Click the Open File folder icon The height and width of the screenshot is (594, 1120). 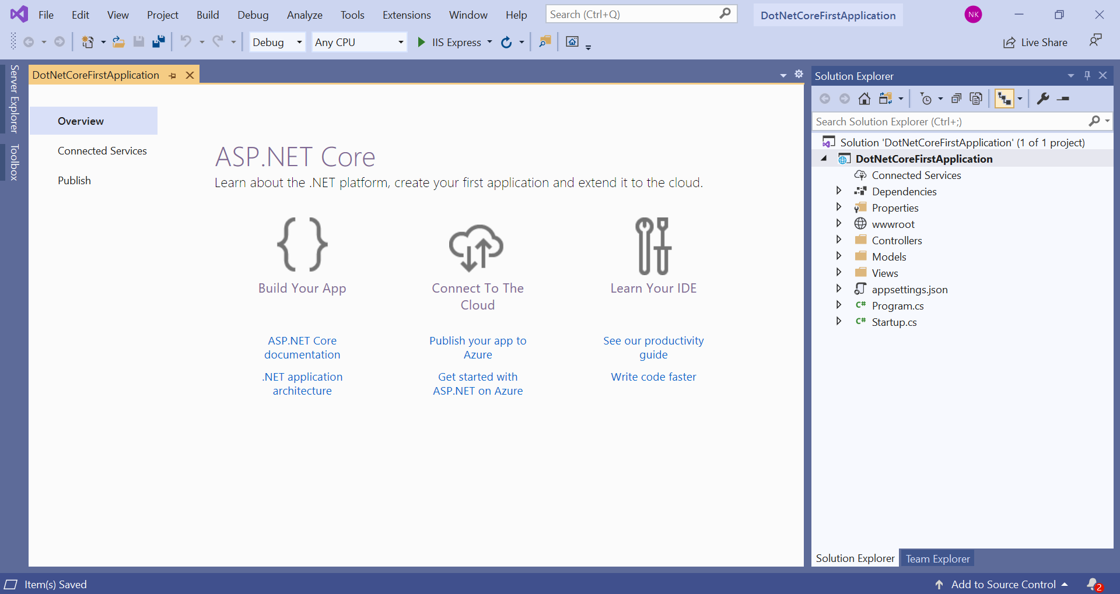[x=118, y=42]
